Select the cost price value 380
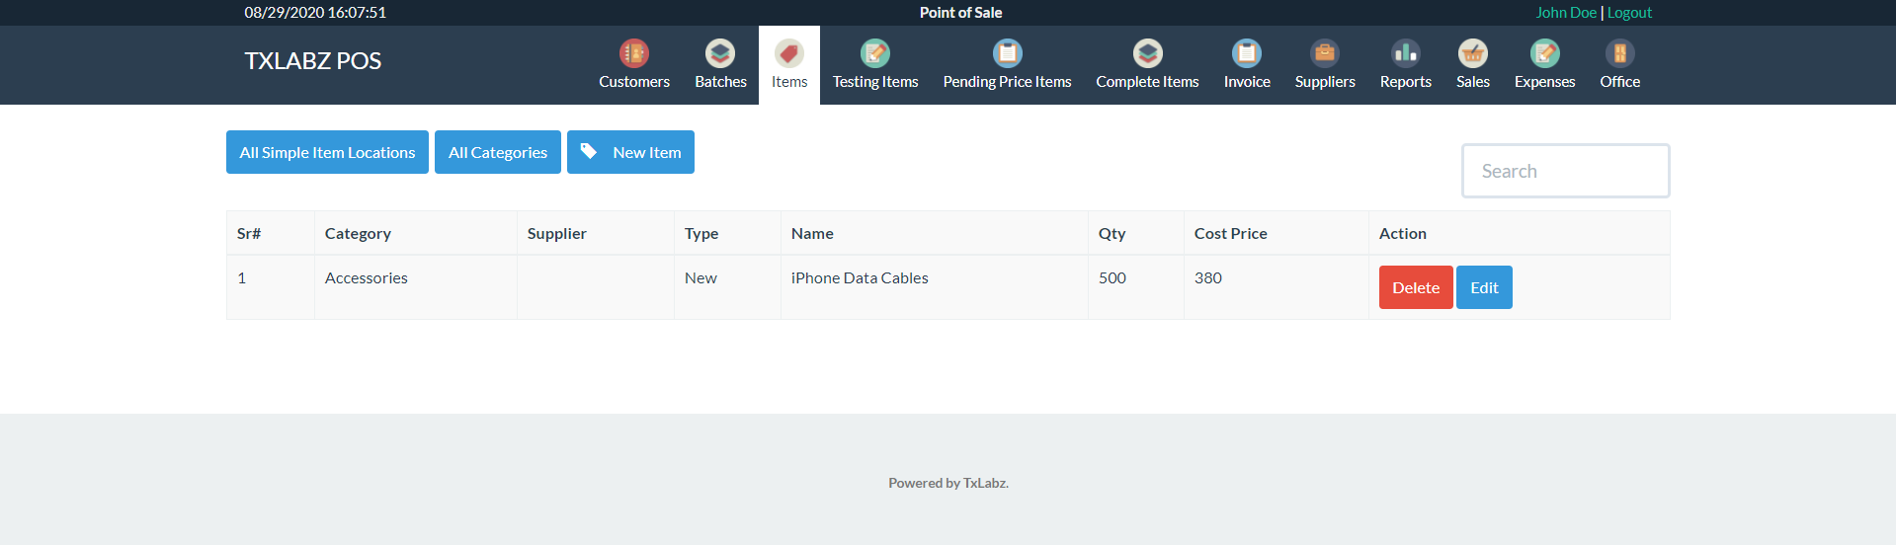The image size is (1896, 545). click(1208, 278)
